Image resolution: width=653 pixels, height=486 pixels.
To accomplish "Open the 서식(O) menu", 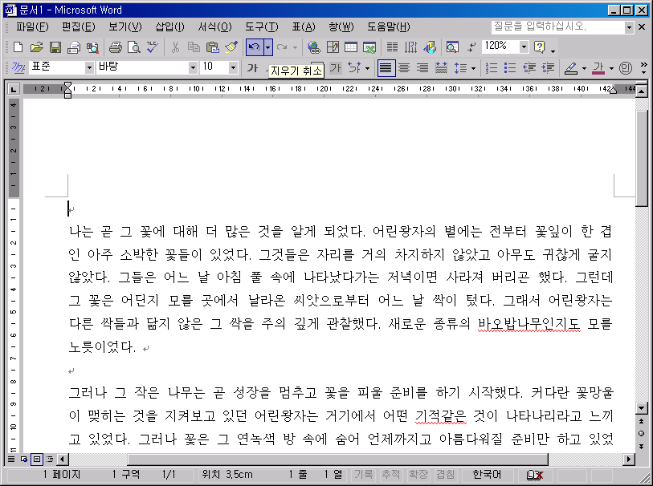I will pos(214,26).
